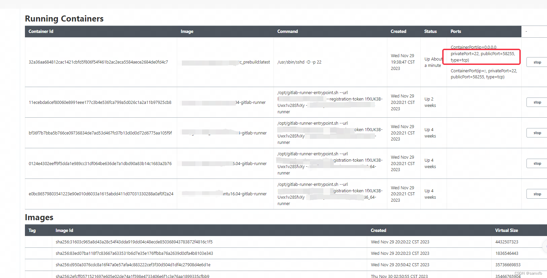Select the Created header in Running Containers
The width and height of the screenshot is (547, 278).
pyautogui.click(x=398, y=31)
